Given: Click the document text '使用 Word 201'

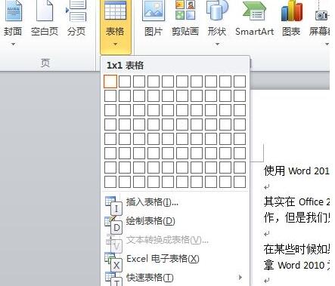Looking at the screenshot, I should tap(296, 171).
